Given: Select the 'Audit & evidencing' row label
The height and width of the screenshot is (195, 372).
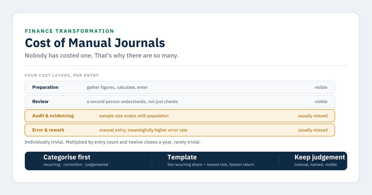Looking at the screenshot, I should pyautogui.click(x=53, y=116).
